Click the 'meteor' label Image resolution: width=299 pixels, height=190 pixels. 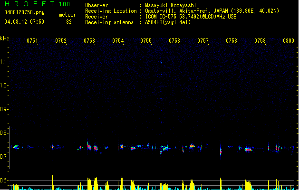click(x=68, y=15)
